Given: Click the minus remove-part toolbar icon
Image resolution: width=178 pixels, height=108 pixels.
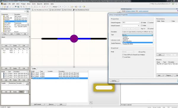Looking at the screenshot, I should click(63, 7).
